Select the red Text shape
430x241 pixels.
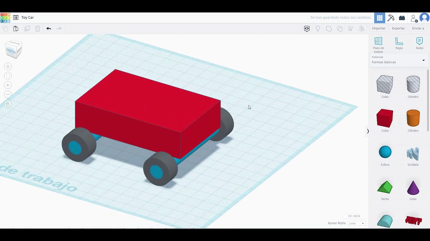pyautogui.click(x=413, y=221)
